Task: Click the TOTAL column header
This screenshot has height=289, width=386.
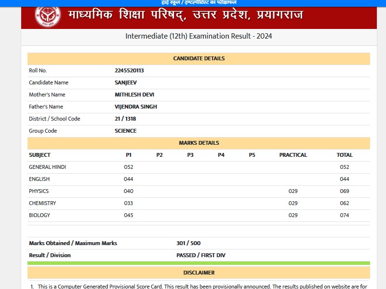Action: click(x=345, y=155)
